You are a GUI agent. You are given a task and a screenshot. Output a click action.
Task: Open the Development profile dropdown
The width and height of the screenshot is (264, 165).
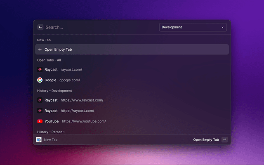coord(192,27)
